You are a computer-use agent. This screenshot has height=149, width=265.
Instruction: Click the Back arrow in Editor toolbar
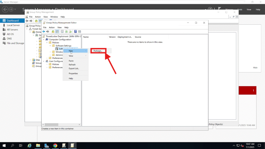(44, 32)
